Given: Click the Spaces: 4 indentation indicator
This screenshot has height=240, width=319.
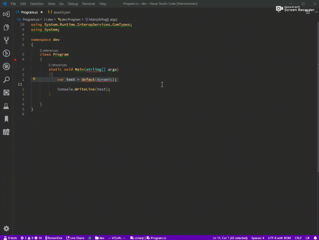Looking at the screenshot, I should (x=257, y=238).
